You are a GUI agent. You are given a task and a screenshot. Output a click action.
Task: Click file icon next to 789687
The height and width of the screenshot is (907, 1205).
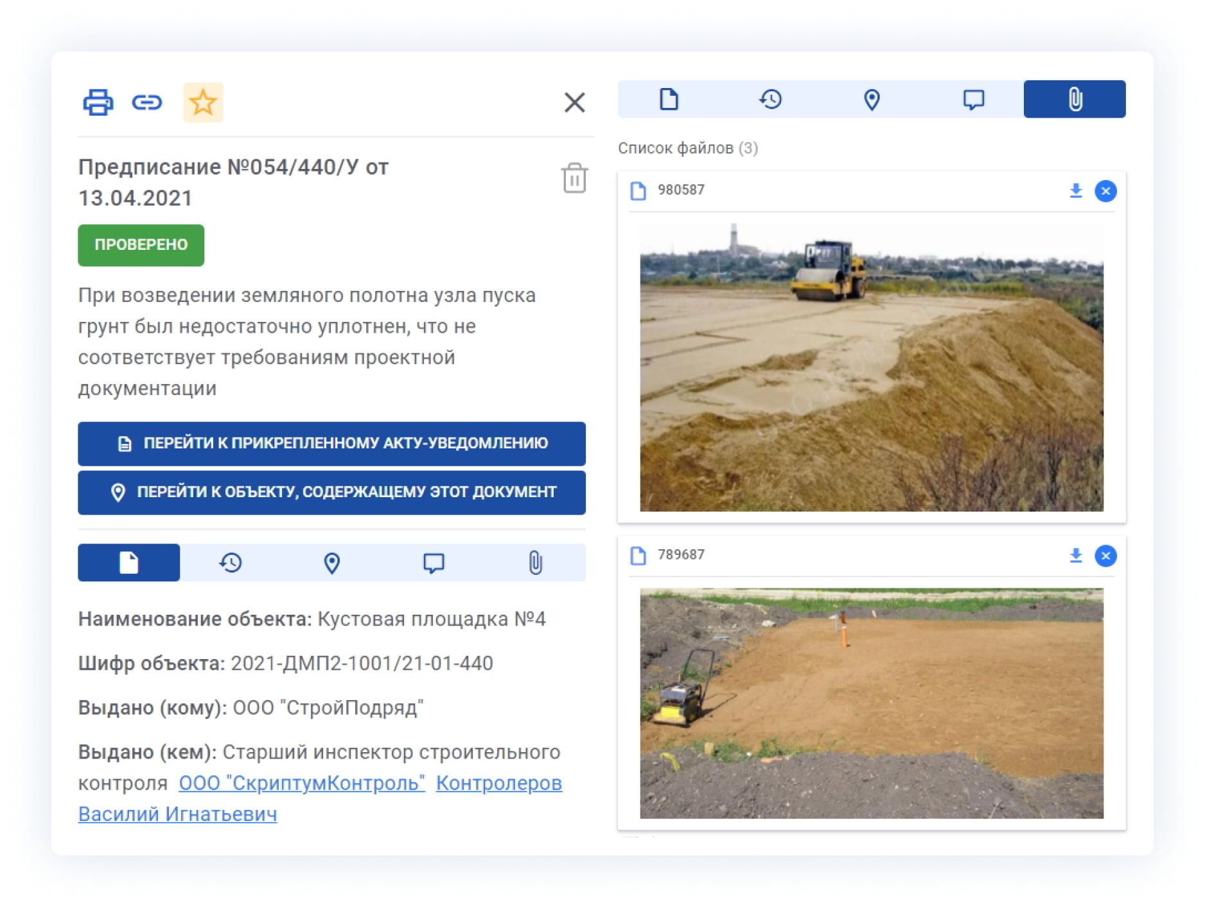coord(638,556)
